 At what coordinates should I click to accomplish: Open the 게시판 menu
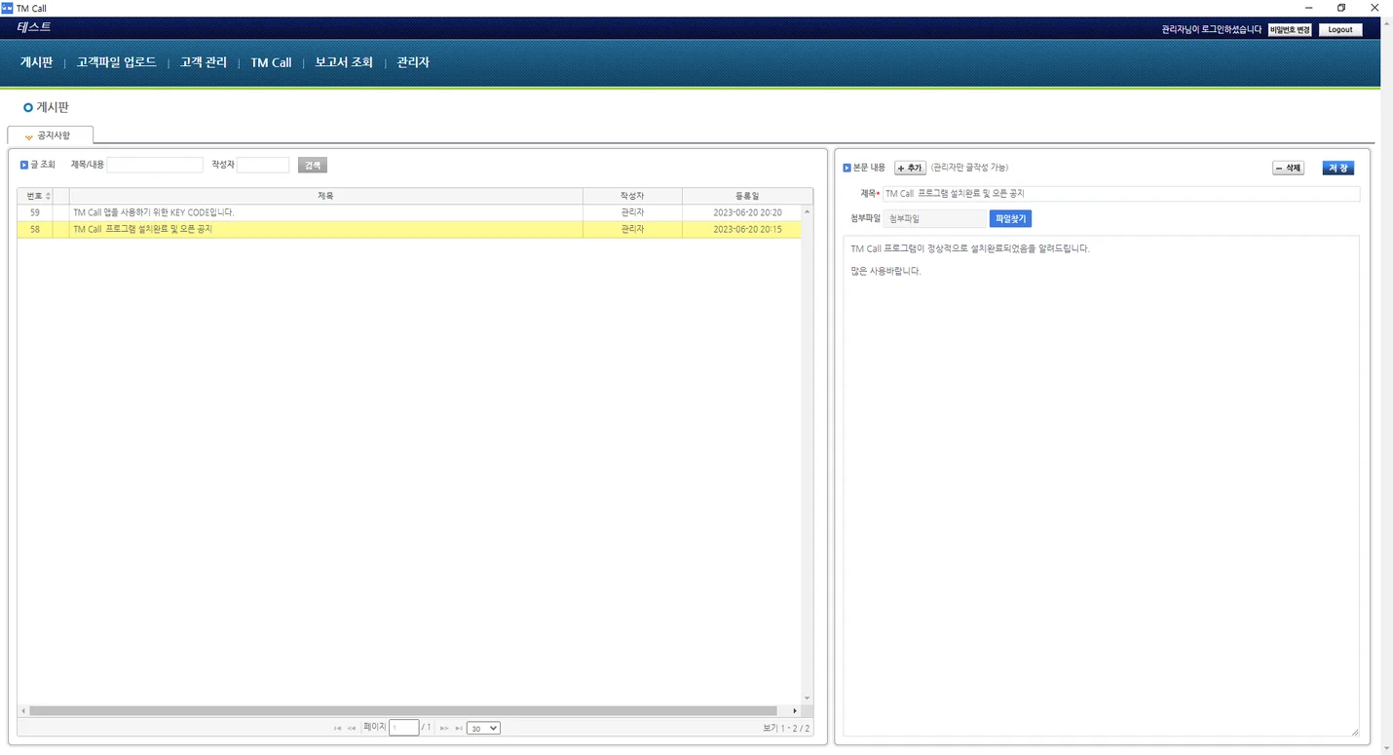tap(37, 62)
